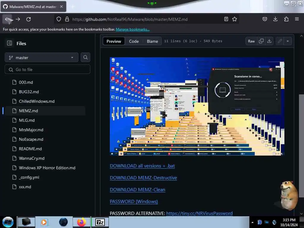
Task: Close the Malware/MEMZ.md browser tab
Action: [x=61, y=7]
